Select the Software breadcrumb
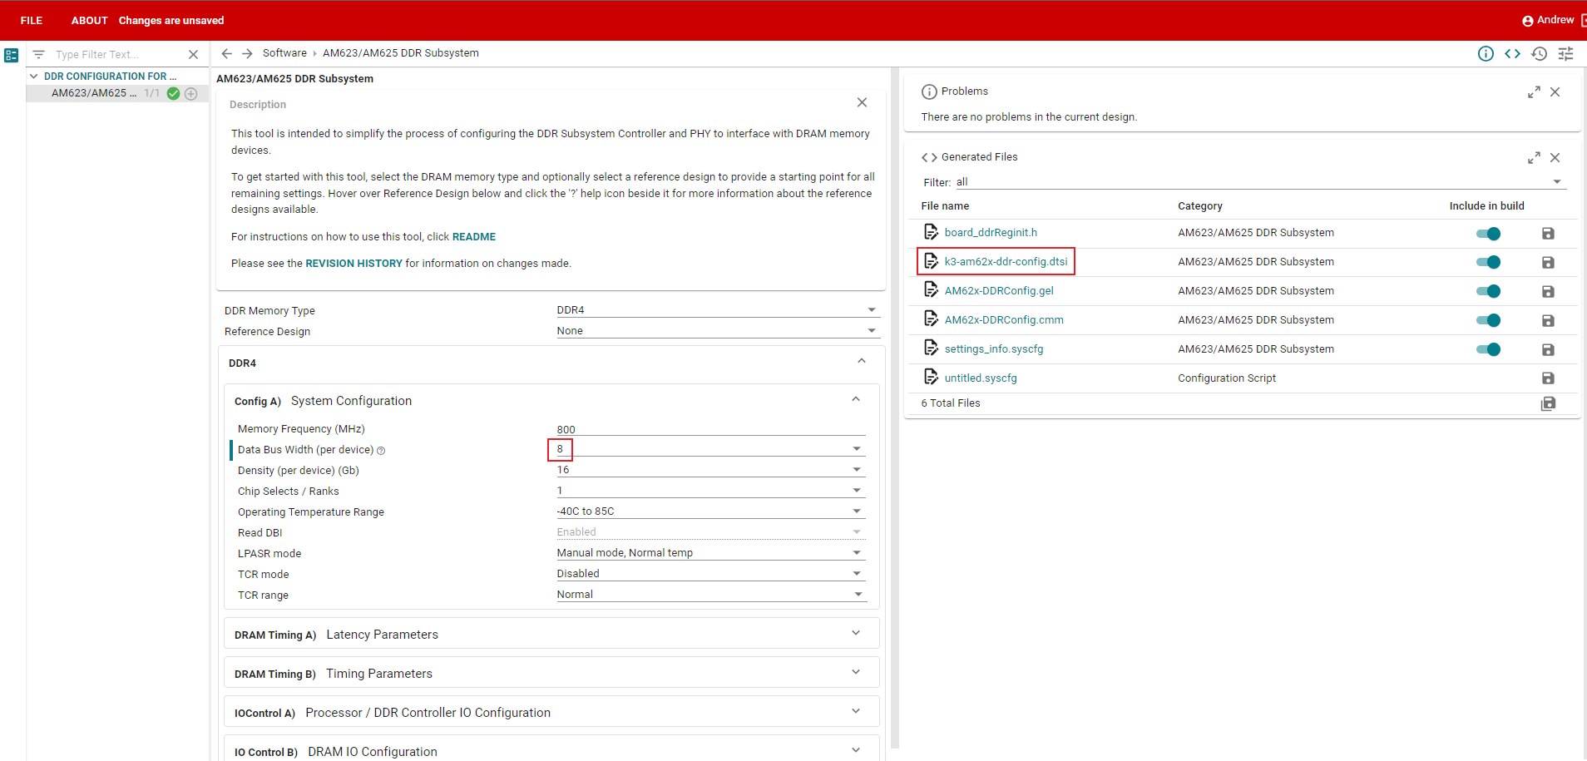Viewport: 1587px width, 761px height. [x=284, y=52]
